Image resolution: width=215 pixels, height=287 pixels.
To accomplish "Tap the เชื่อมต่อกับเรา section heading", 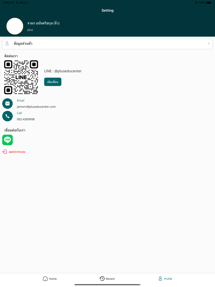I will [15, 130].
